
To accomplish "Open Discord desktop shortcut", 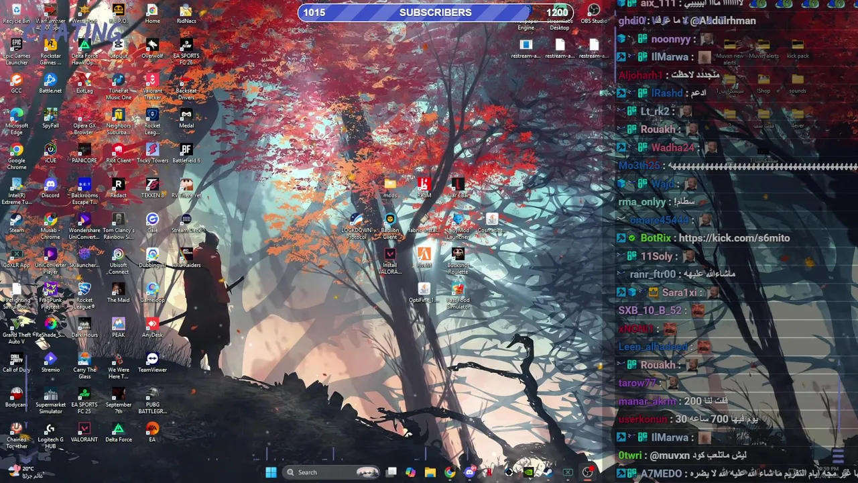I will 50,189.
